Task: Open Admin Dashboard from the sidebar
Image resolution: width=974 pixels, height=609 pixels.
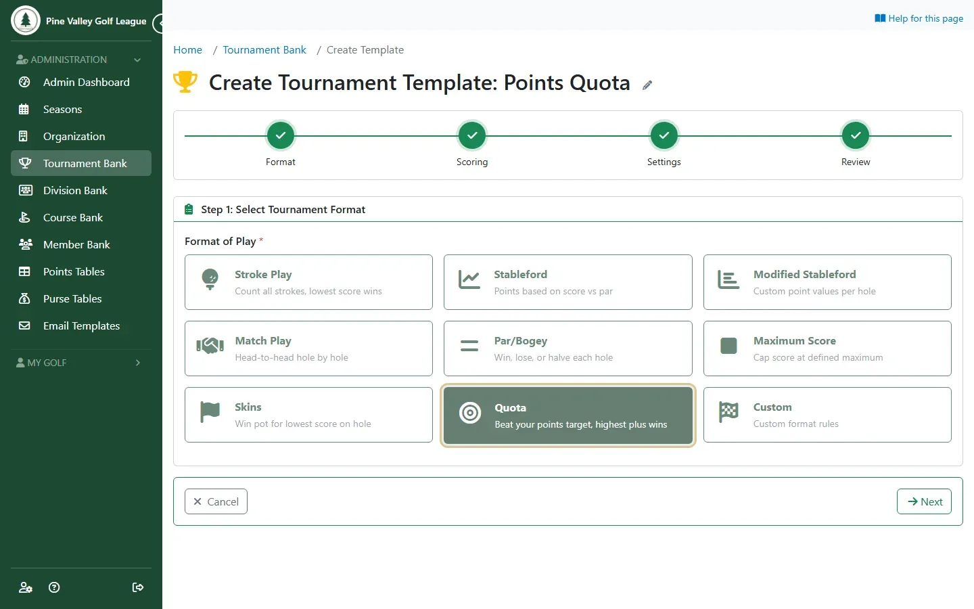Action: coord(81,82)
